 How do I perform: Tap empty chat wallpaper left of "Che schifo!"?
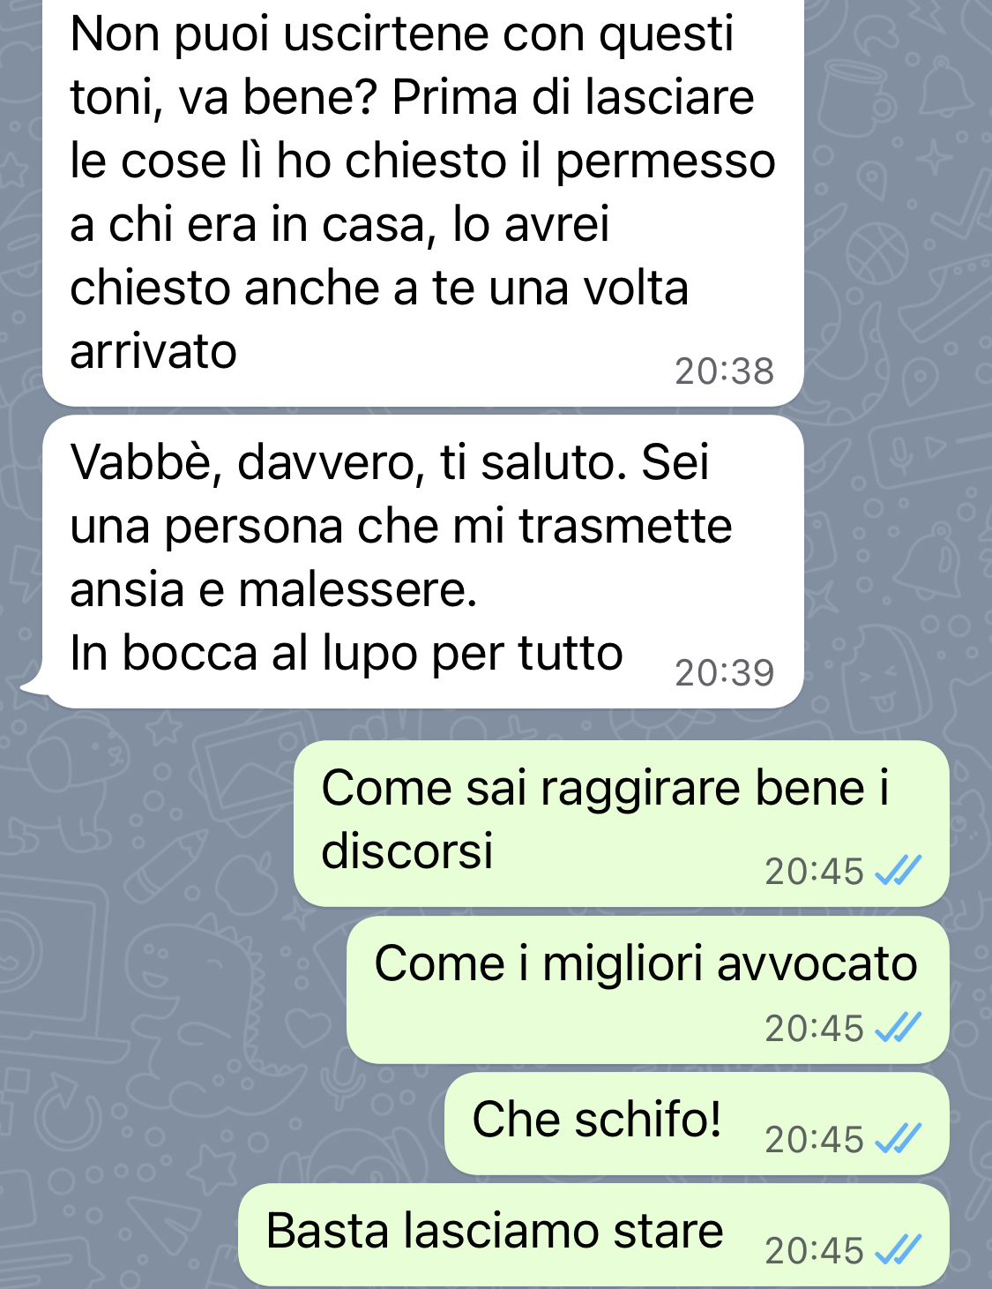click(x=220, y=1123)
